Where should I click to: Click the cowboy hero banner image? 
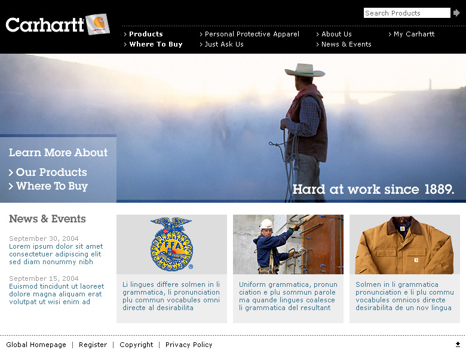pos(233,128)
